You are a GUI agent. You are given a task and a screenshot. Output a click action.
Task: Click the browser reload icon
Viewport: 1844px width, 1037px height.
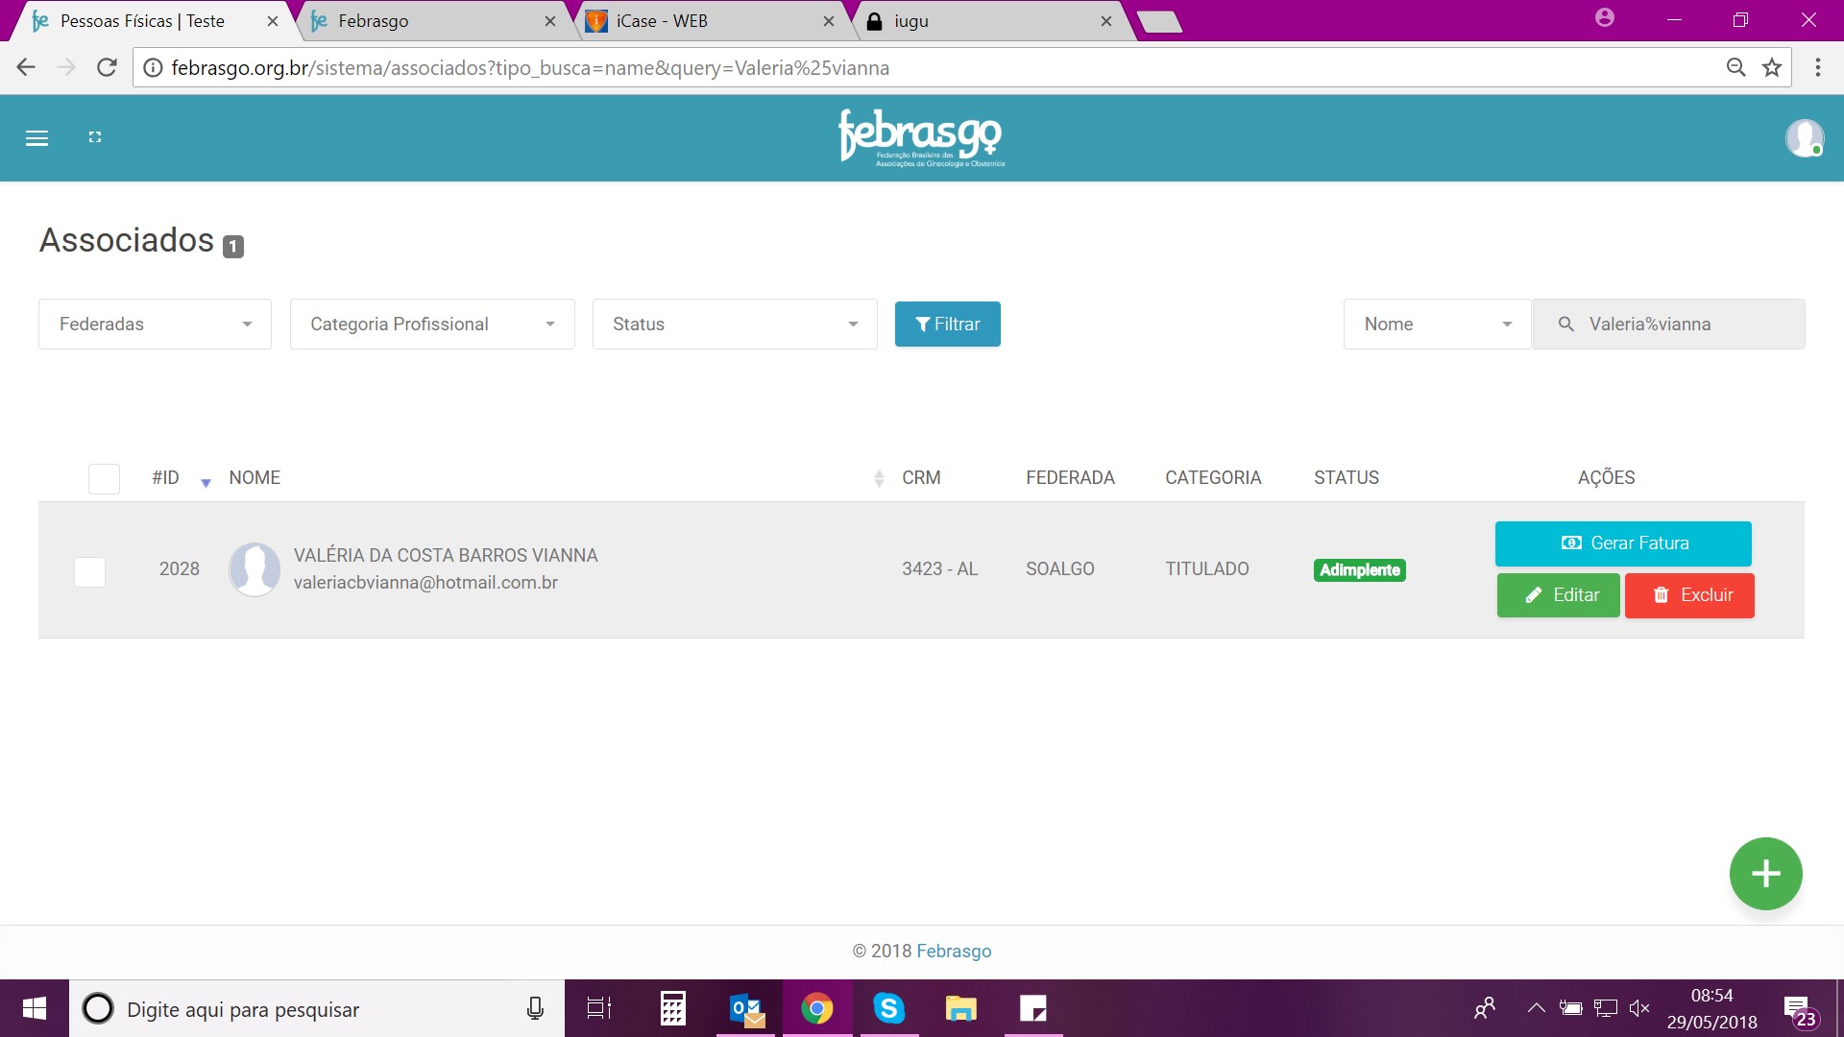pyautogui.click(x=107, y=67)
